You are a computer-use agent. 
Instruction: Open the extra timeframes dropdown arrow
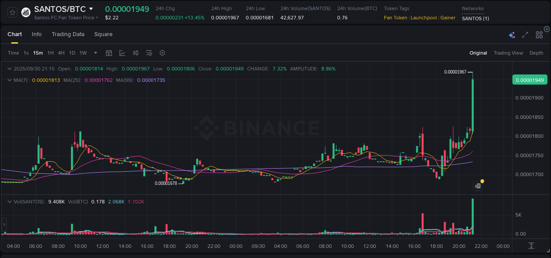pos(95,52)
